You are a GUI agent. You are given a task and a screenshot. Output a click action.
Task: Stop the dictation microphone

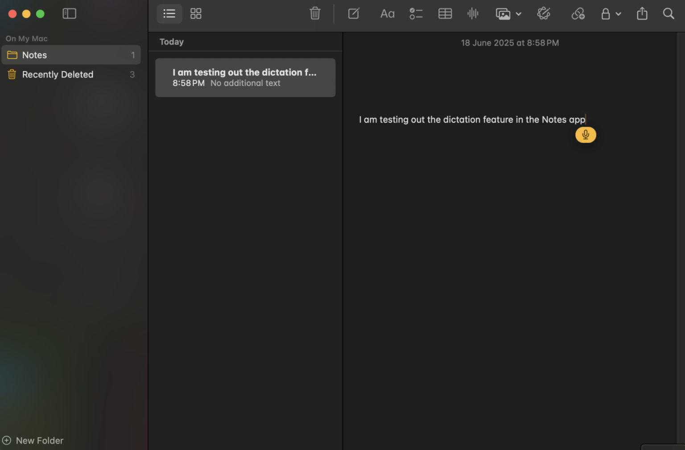[586, 135]
